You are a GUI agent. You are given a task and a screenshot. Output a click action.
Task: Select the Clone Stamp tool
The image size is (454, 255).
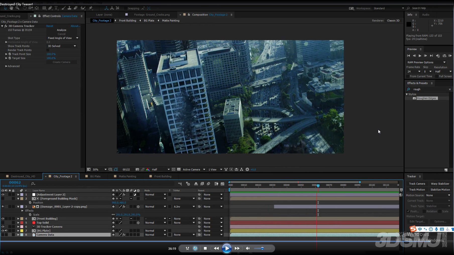[69, 8]
